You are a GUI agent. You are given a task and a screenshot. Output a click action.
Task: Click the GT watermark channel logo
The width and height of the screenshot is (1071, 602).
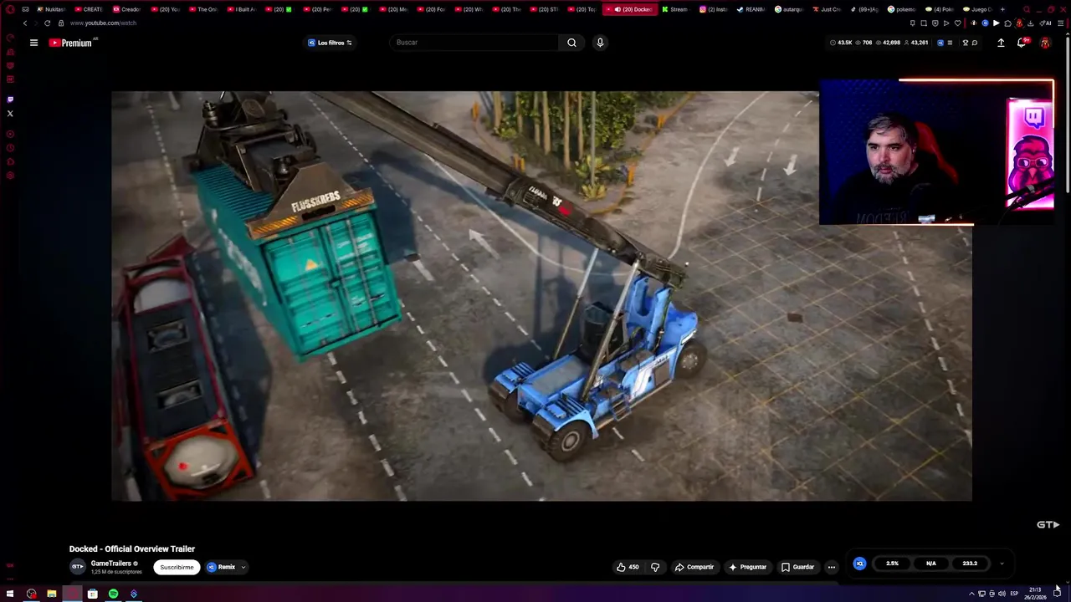(x=1048, y=525)
